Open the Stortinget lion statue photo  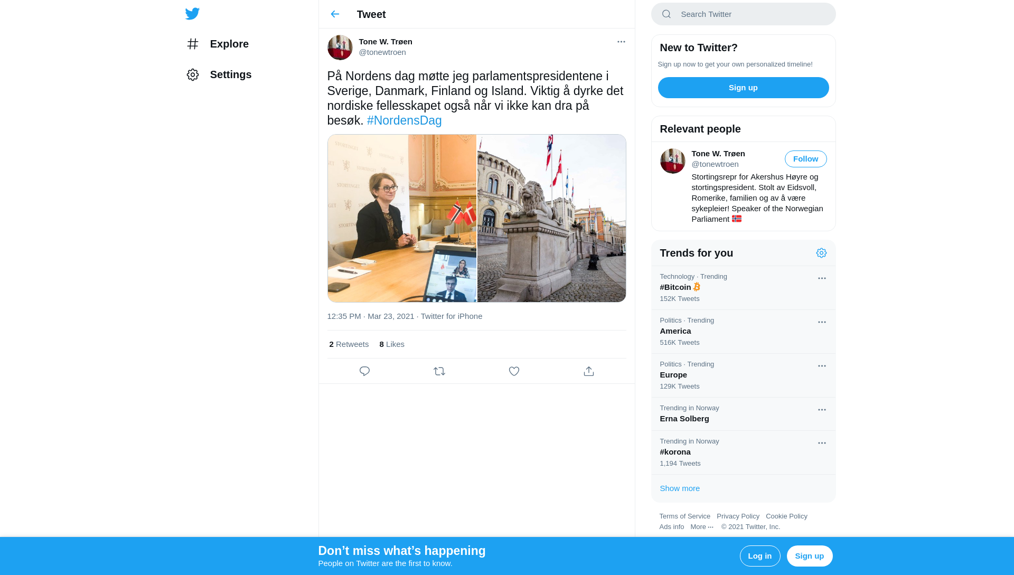click(x=551, y=218)
